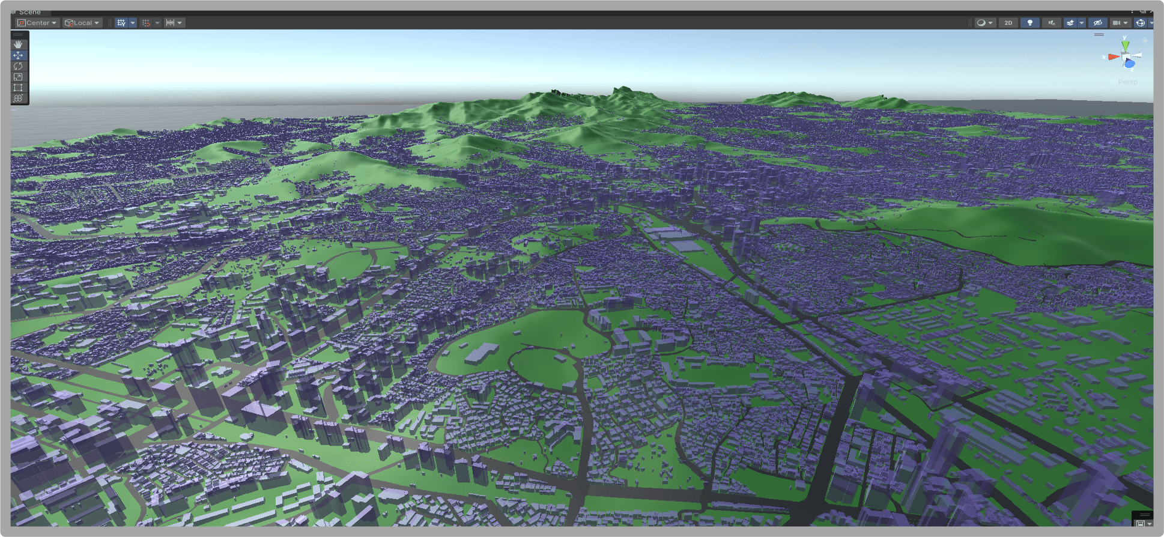Click the green Y axis gizmo cone

pyautogui.click(x=1126, y=45)
